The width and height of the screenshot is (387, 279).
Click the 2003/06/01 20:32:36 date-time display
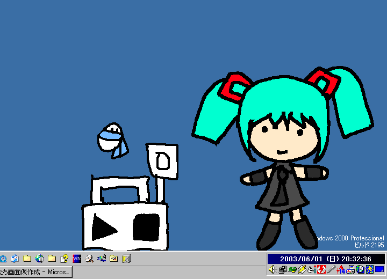coord(326,259)
